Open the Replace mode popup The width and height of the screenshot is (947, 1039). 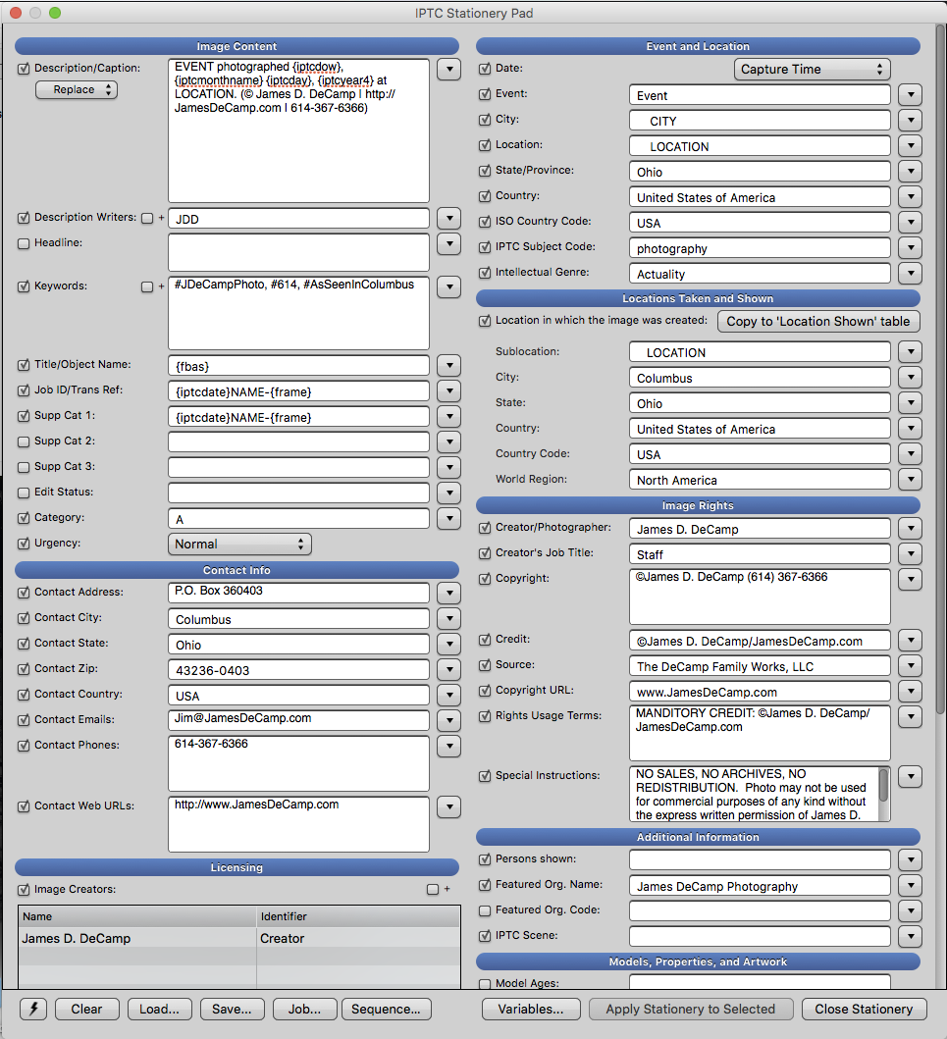tap(77, 89)
